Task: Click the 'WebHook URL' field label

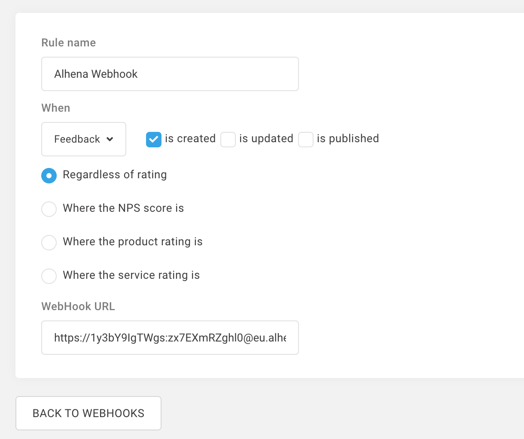Action: [x=78, y=306]
